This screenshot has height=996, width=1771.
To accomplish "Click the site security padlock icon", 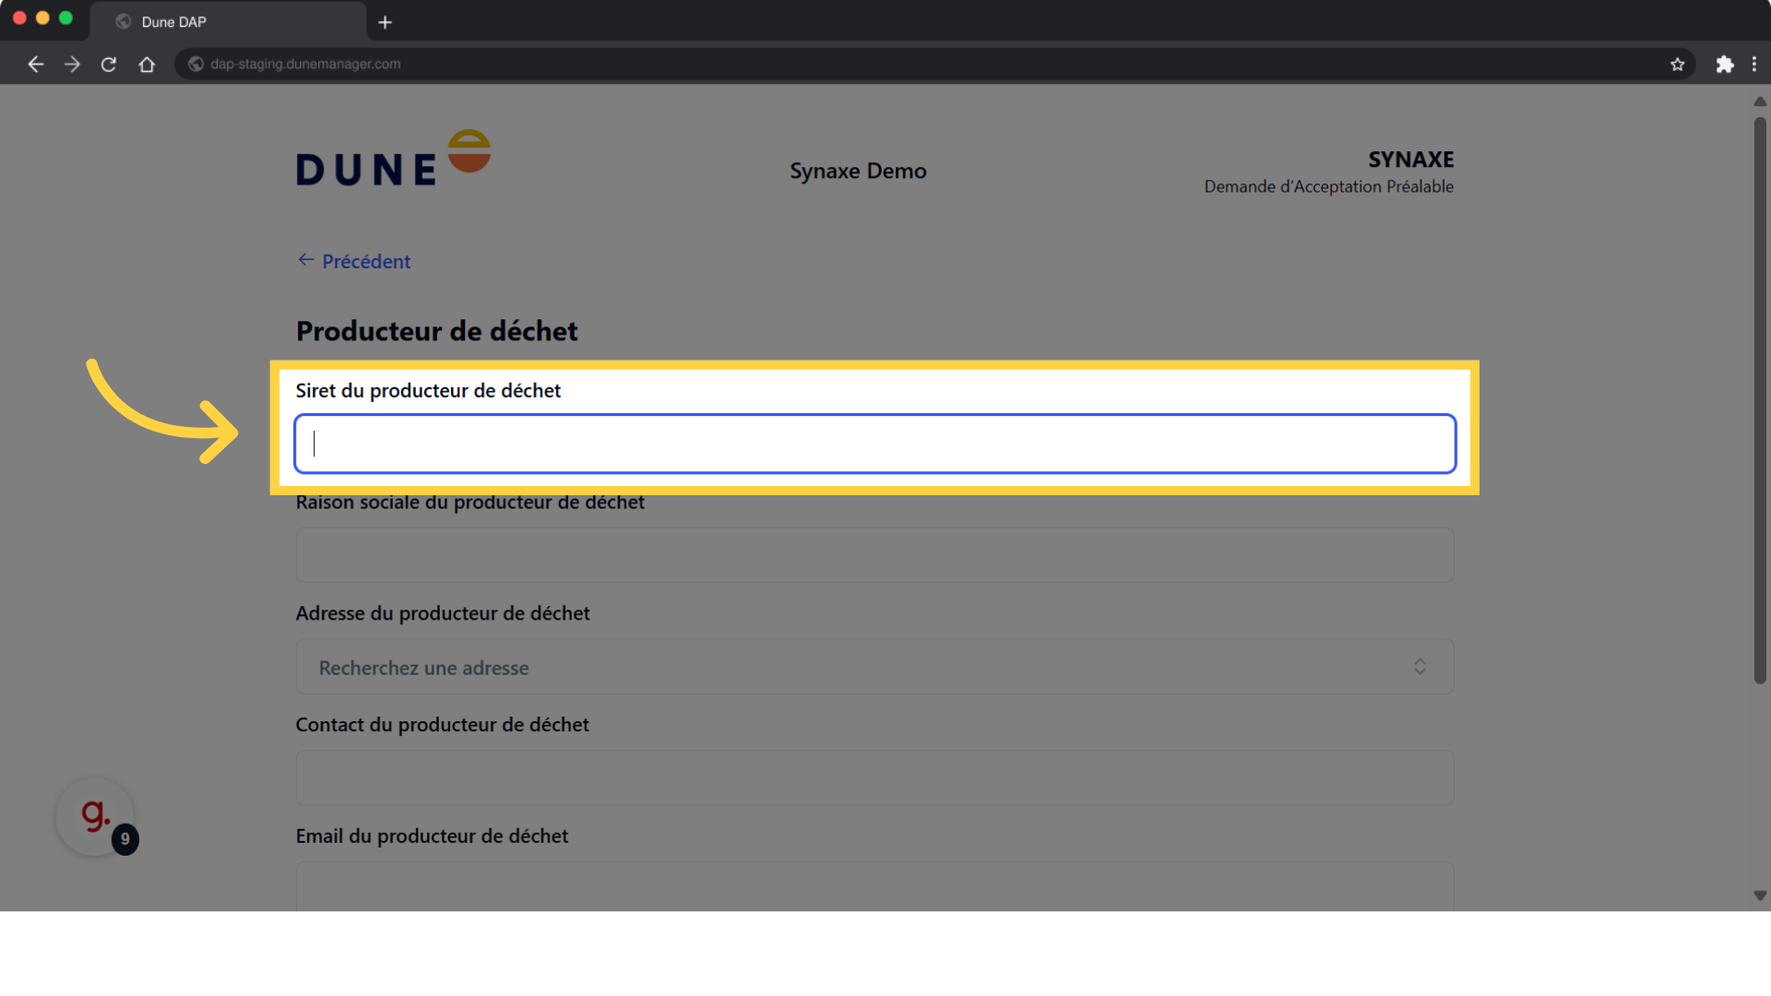I will [x=196, y=64].
